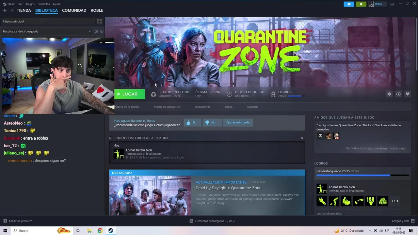The image size is (418, 235).
Task: Open Soporte link
Action: [252, 107]
